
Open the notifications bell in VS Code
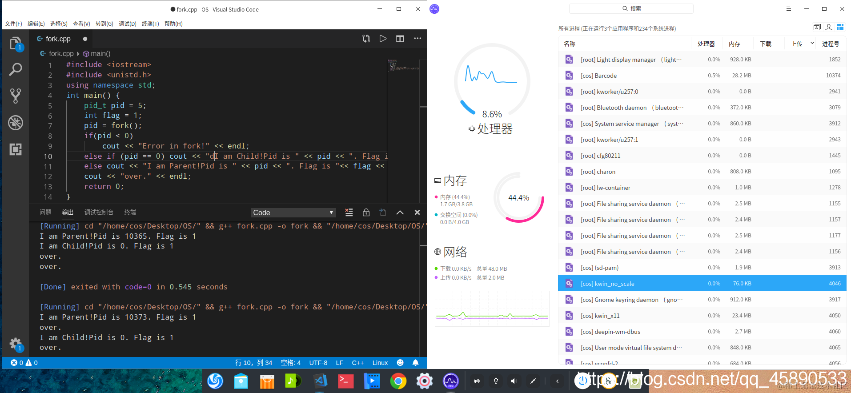pyautogui.click(x=415, y=363)
